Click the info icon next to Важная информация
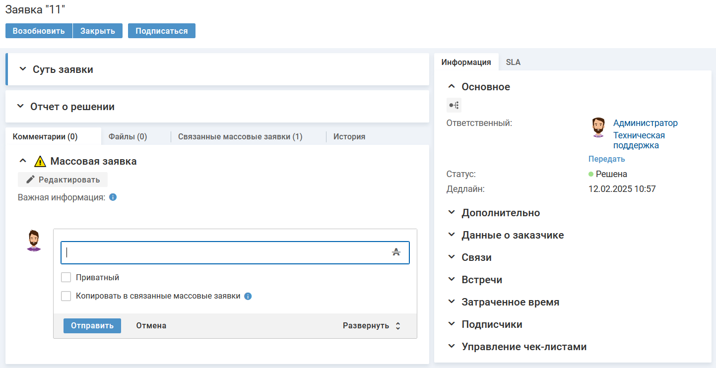 113,197
